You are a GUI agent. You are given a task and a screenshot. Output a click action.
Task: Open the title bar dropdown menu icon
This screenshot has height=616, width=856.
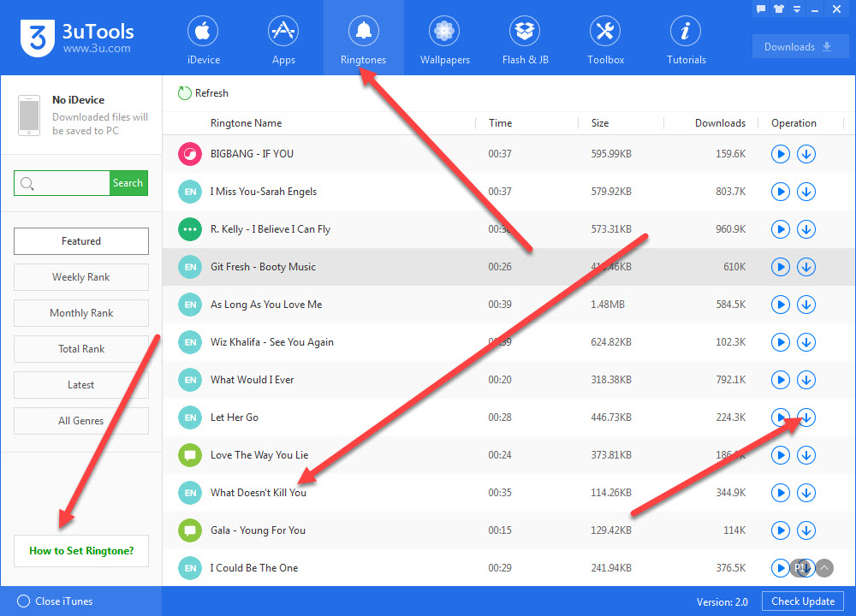pos(797,9)
